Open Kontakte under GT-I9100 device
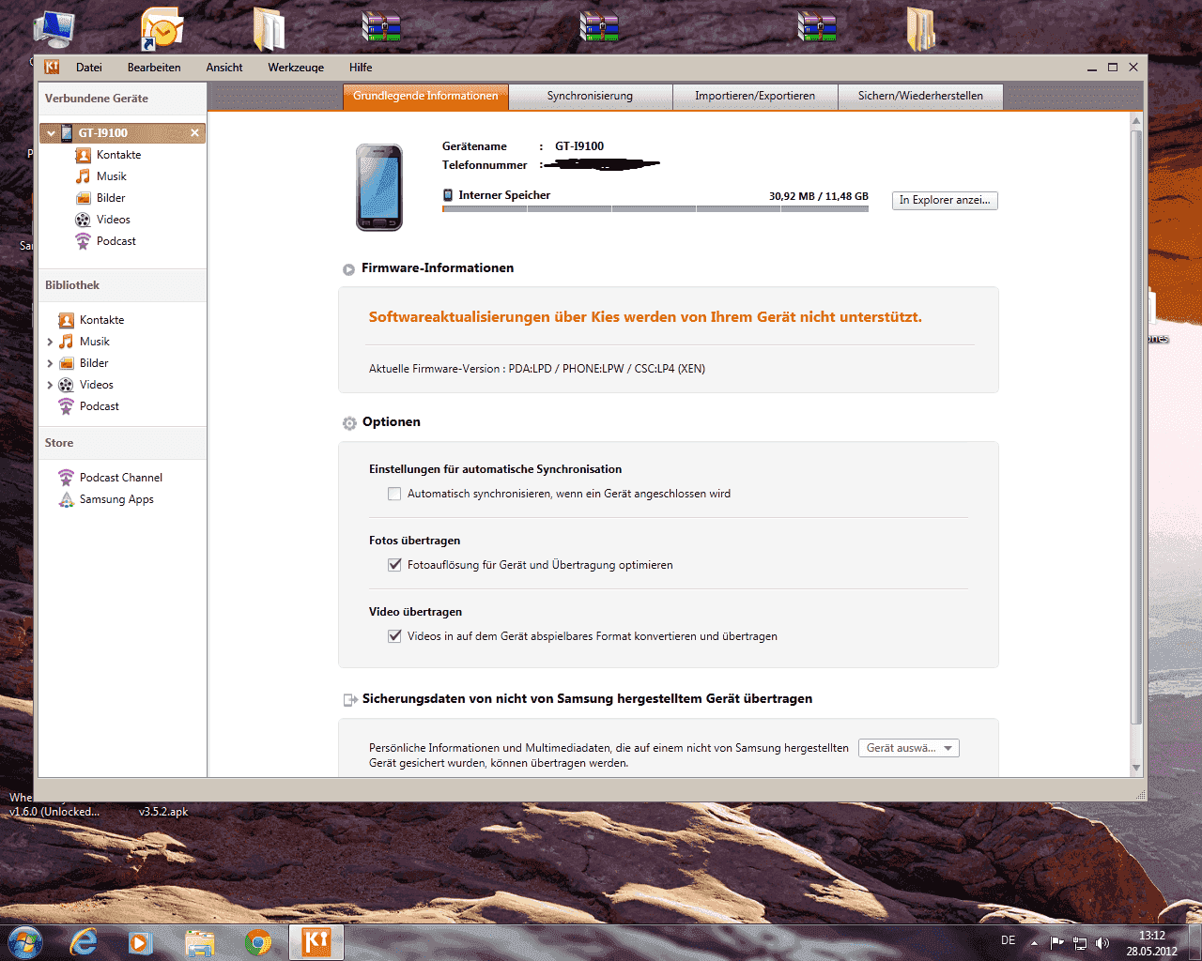 pos(109,155)
